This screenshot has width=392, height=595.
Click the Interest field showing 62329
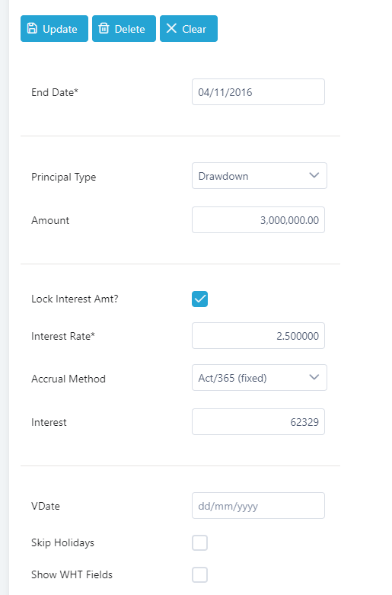(258, 421)
